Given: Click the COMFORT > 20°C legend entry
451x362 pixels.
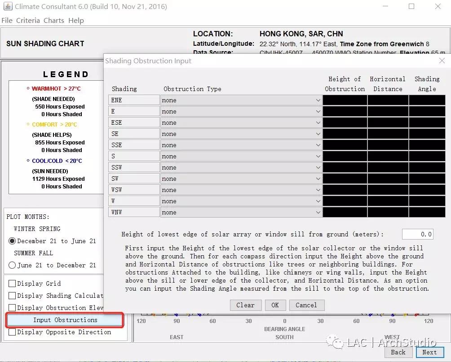Looking at the screenshot, I should click(x=54, y=125).
